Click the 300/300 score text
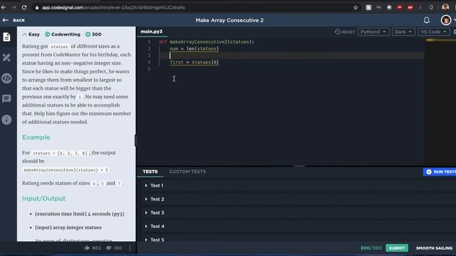This screenshot has height=256, width=456. [x=370, y=248]
